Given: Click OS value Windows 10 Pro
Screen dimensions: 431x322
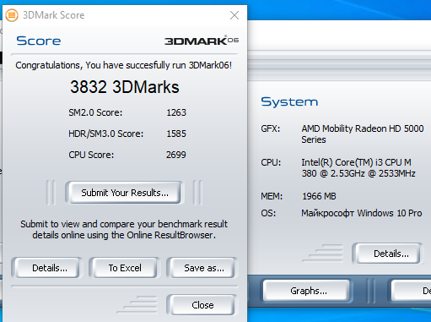Looking at the screenshot, I should coord(362,213).
